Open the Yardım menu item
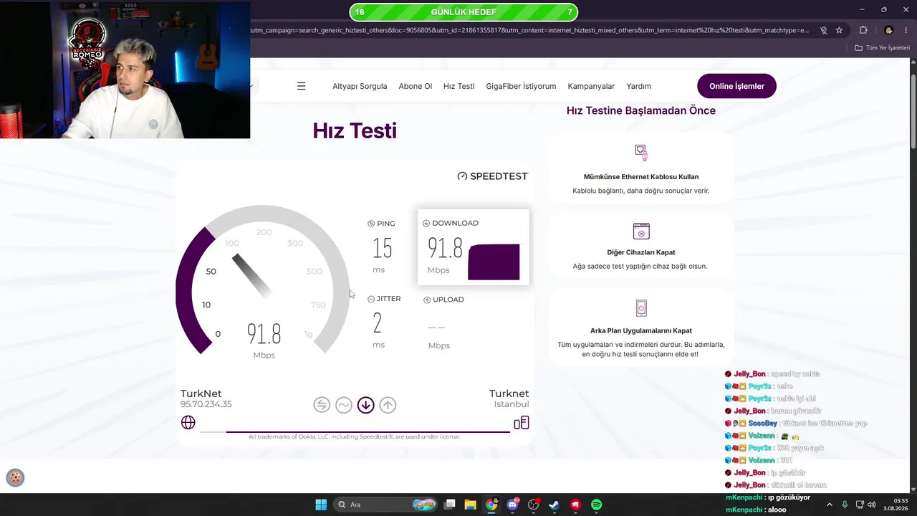Image resolution: width=917 pixels, height=516 pixels. 638,86
